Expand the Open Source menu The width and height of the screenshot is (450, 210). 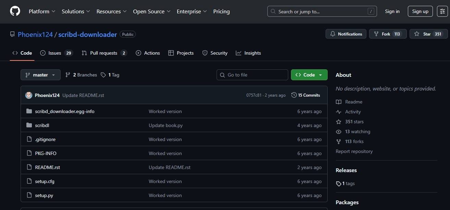tap(151, 11)
